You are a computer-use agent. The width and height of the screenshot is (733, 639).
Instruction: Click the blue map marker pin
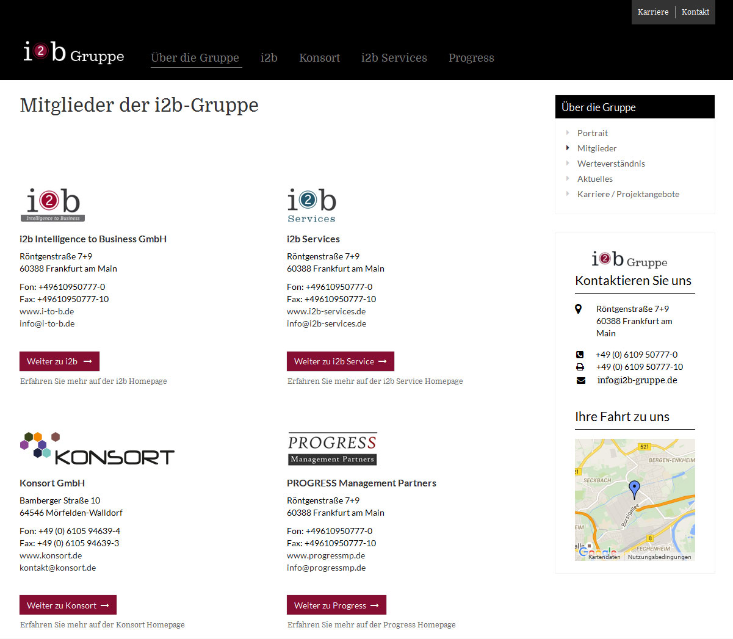634,489
